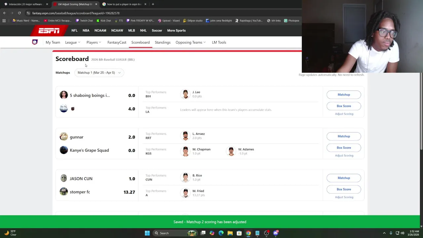
Task: Go to NHL section
Action: coord(143,30)
